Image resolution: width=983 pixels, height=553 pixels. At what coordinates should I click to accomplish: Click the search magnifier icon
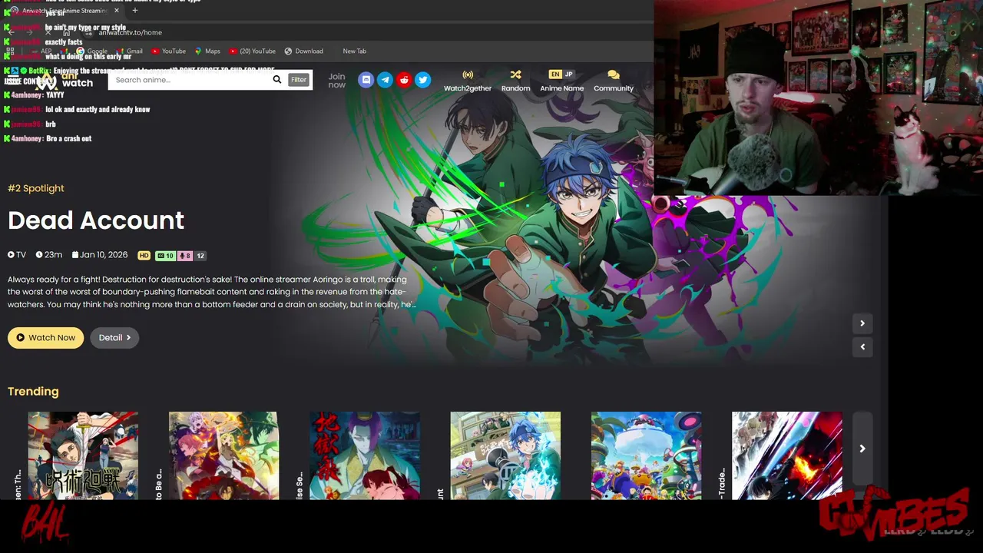pyautogui.click(x=277, y=80)
